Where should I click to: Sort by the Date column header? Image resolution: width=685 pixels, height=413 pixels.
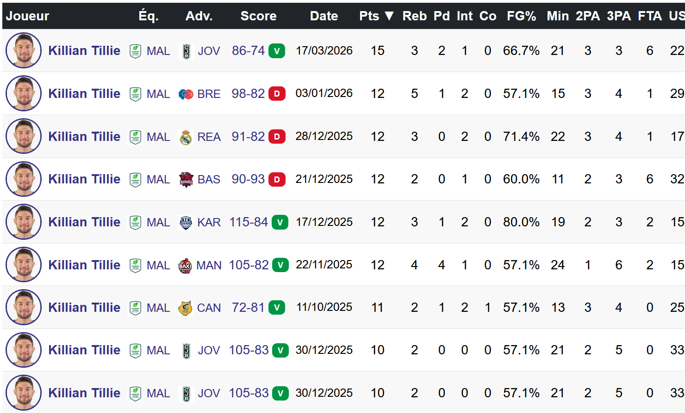tap(324, 15)
